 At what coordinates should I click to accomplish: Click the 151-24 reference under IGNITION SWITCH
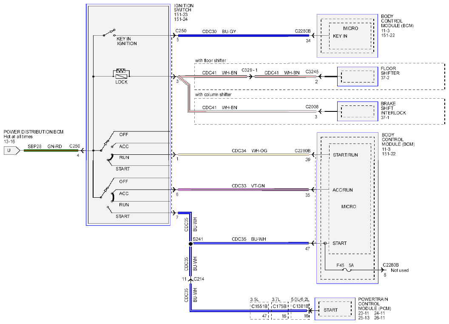(181, 19)
